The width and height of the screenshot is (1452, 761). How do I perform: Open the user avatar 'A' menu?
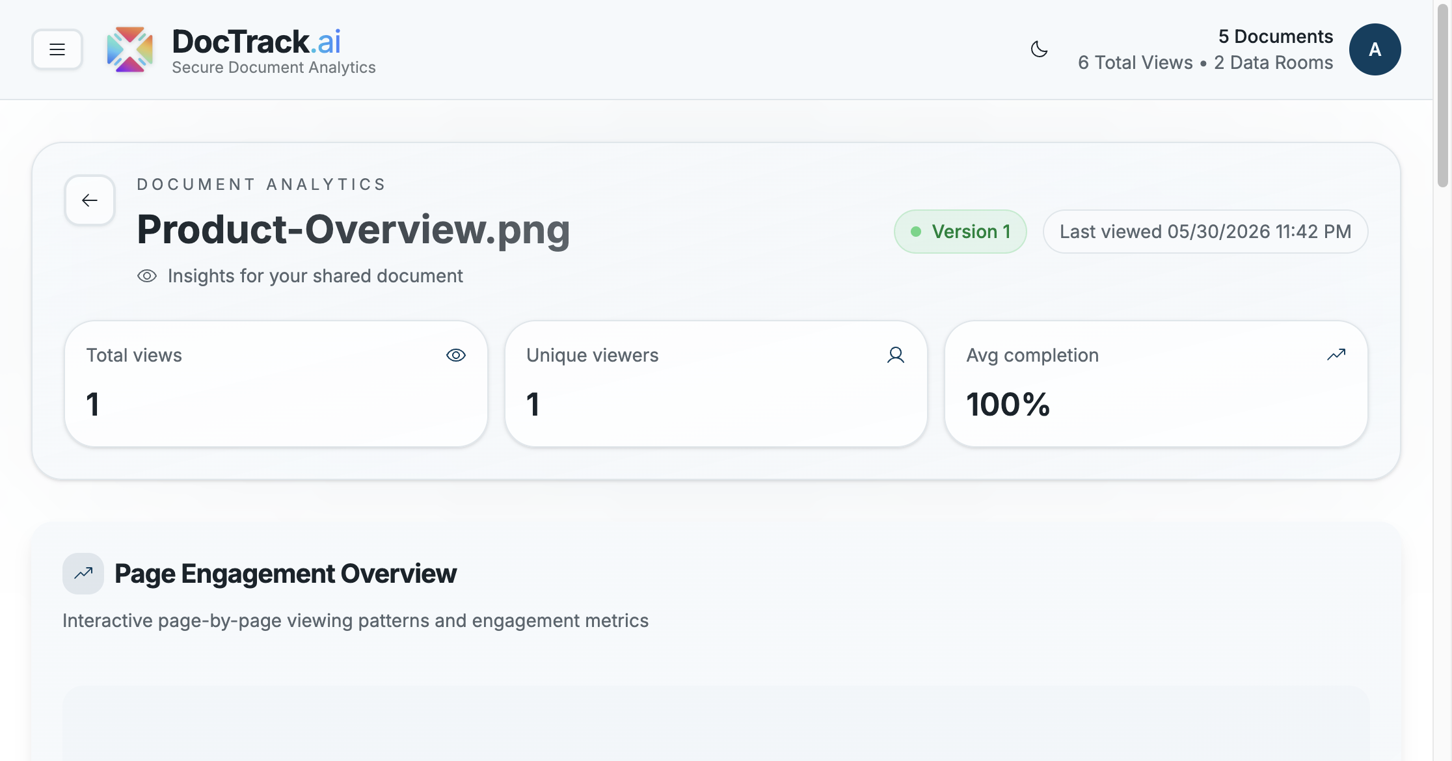pyautogui.click(x=1375, y=49)
